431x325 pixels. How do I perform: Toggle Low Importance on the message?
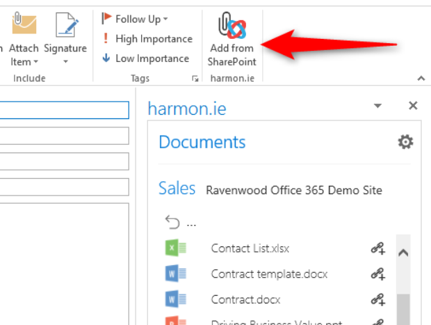tap(145, 58)
